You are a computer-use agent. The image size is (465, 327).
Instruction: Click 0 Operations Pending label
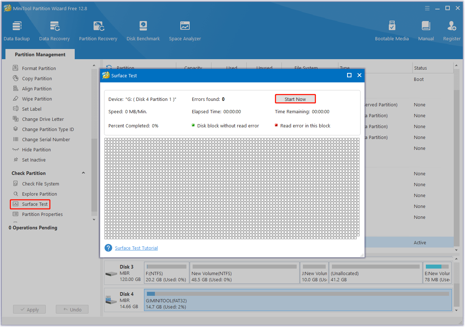coord(33,228)
